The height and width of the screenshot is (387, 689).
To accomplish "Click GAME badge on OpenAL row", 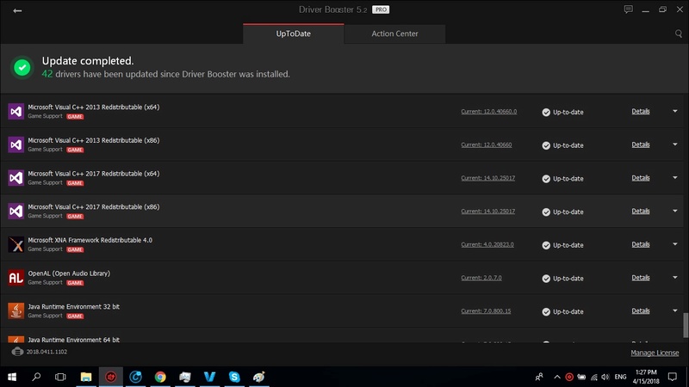I will (75, 283).
